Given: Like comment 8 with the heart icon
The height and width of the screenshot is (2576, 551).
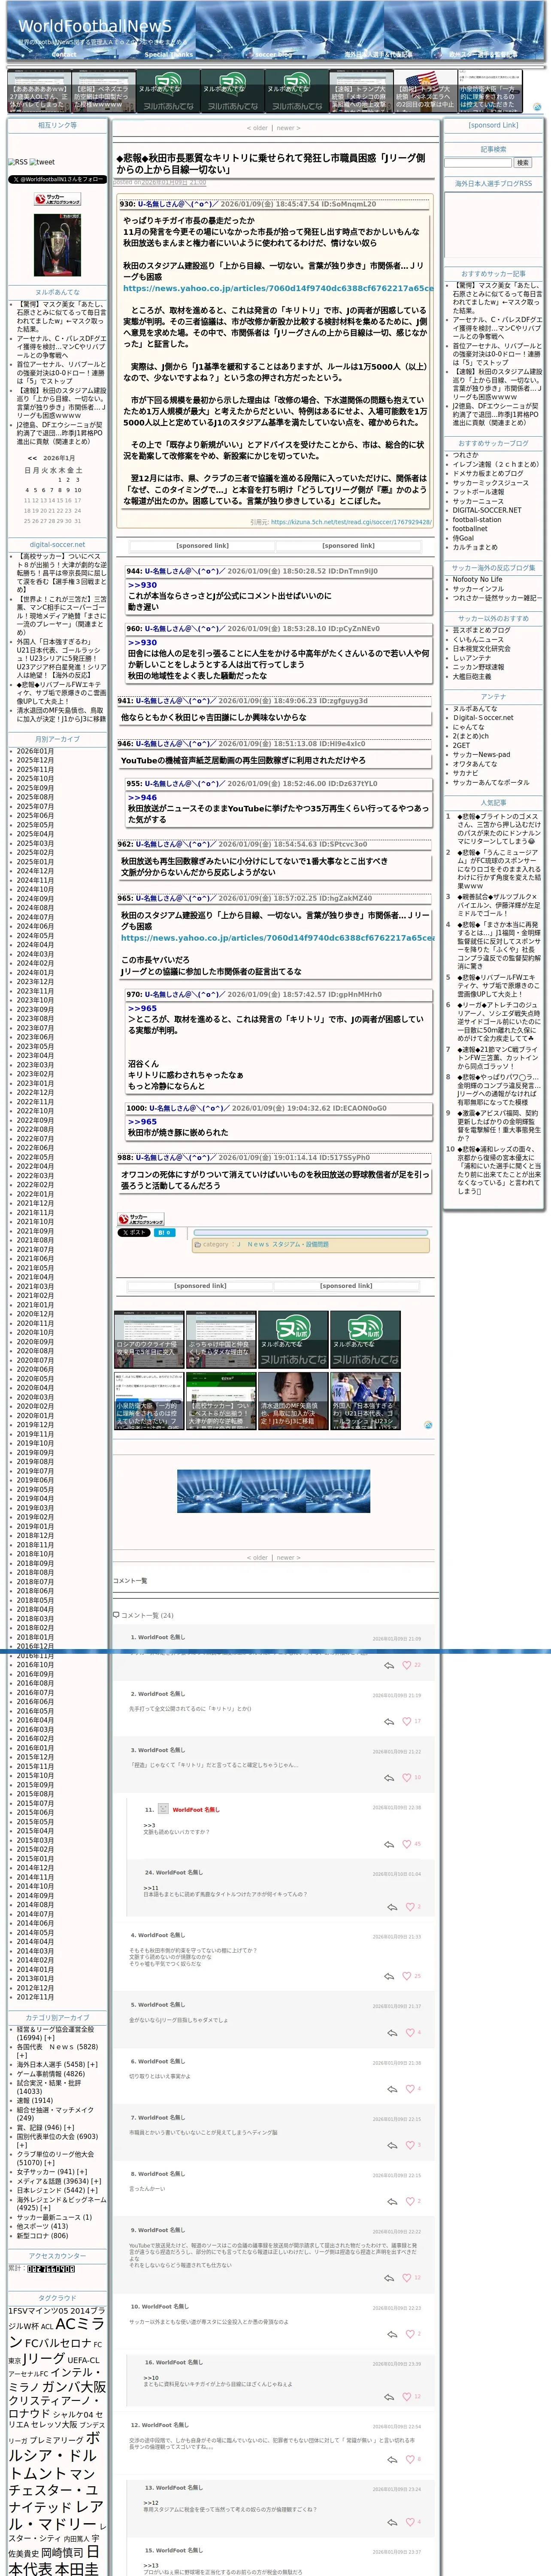Looking at the screenshot, I should point(409,2201).
